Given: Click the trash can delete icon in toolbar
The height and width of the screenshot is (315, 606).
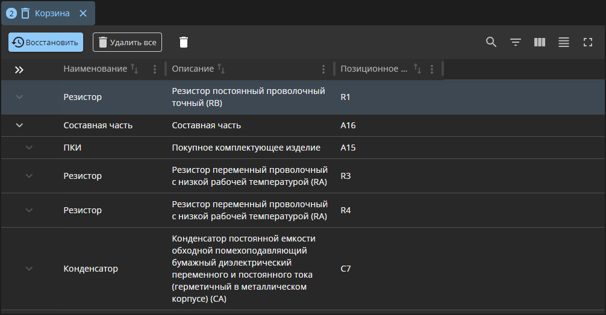Looking at the screenshot, I should tap(184, 42).
